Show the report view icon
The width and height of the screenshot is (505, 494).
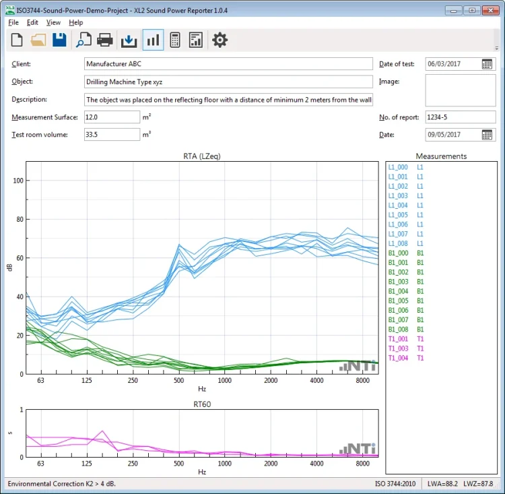point(196,40)
